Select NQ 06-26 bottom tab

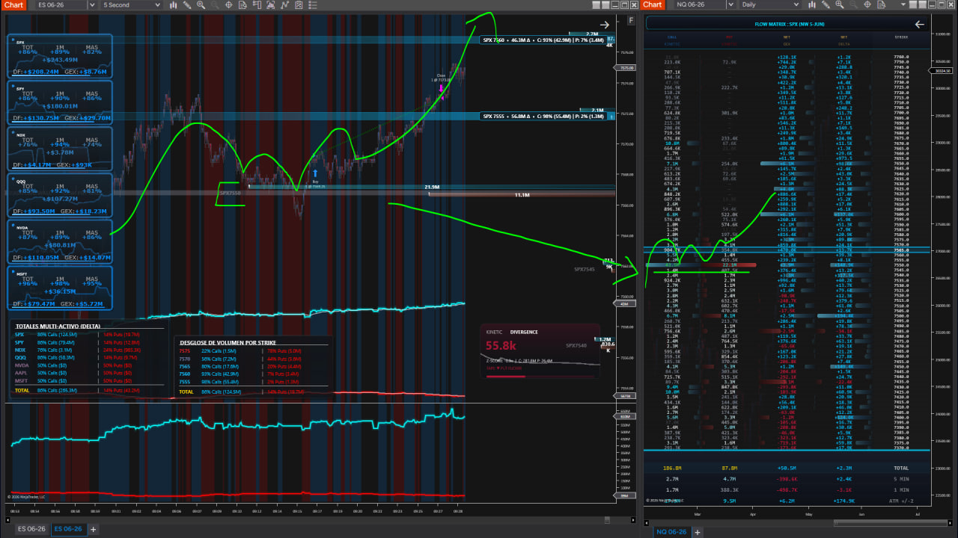[x=671, y=531]
